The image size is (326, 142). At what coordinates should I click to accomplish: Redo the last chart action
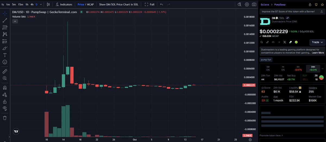pos(169,4)
